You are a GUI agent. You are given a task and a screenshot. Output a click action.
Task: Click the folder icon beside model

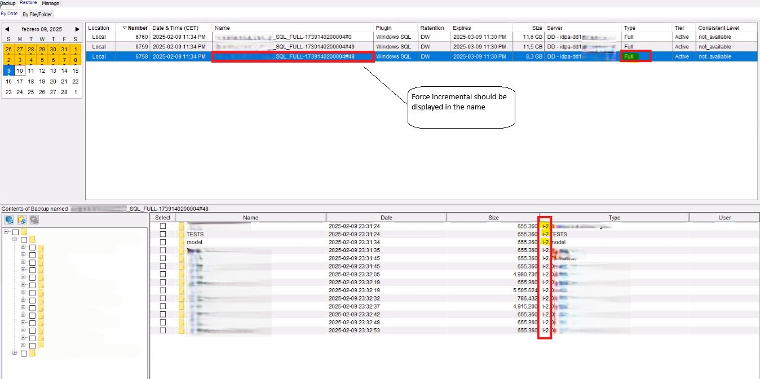pos(181,241)
